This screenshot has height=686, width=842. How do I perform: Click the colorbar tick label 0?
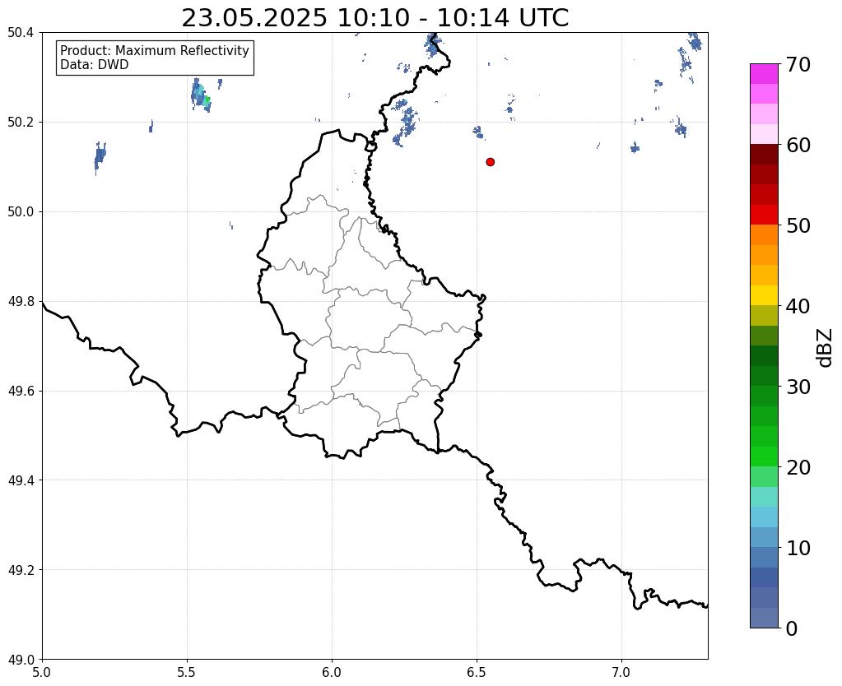tap(792, 628)
